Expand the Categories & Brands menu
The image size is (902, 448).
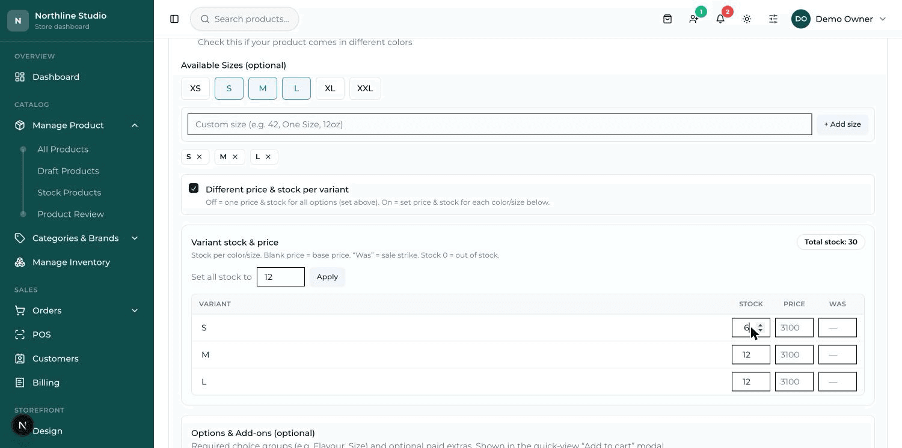(135, 238)
